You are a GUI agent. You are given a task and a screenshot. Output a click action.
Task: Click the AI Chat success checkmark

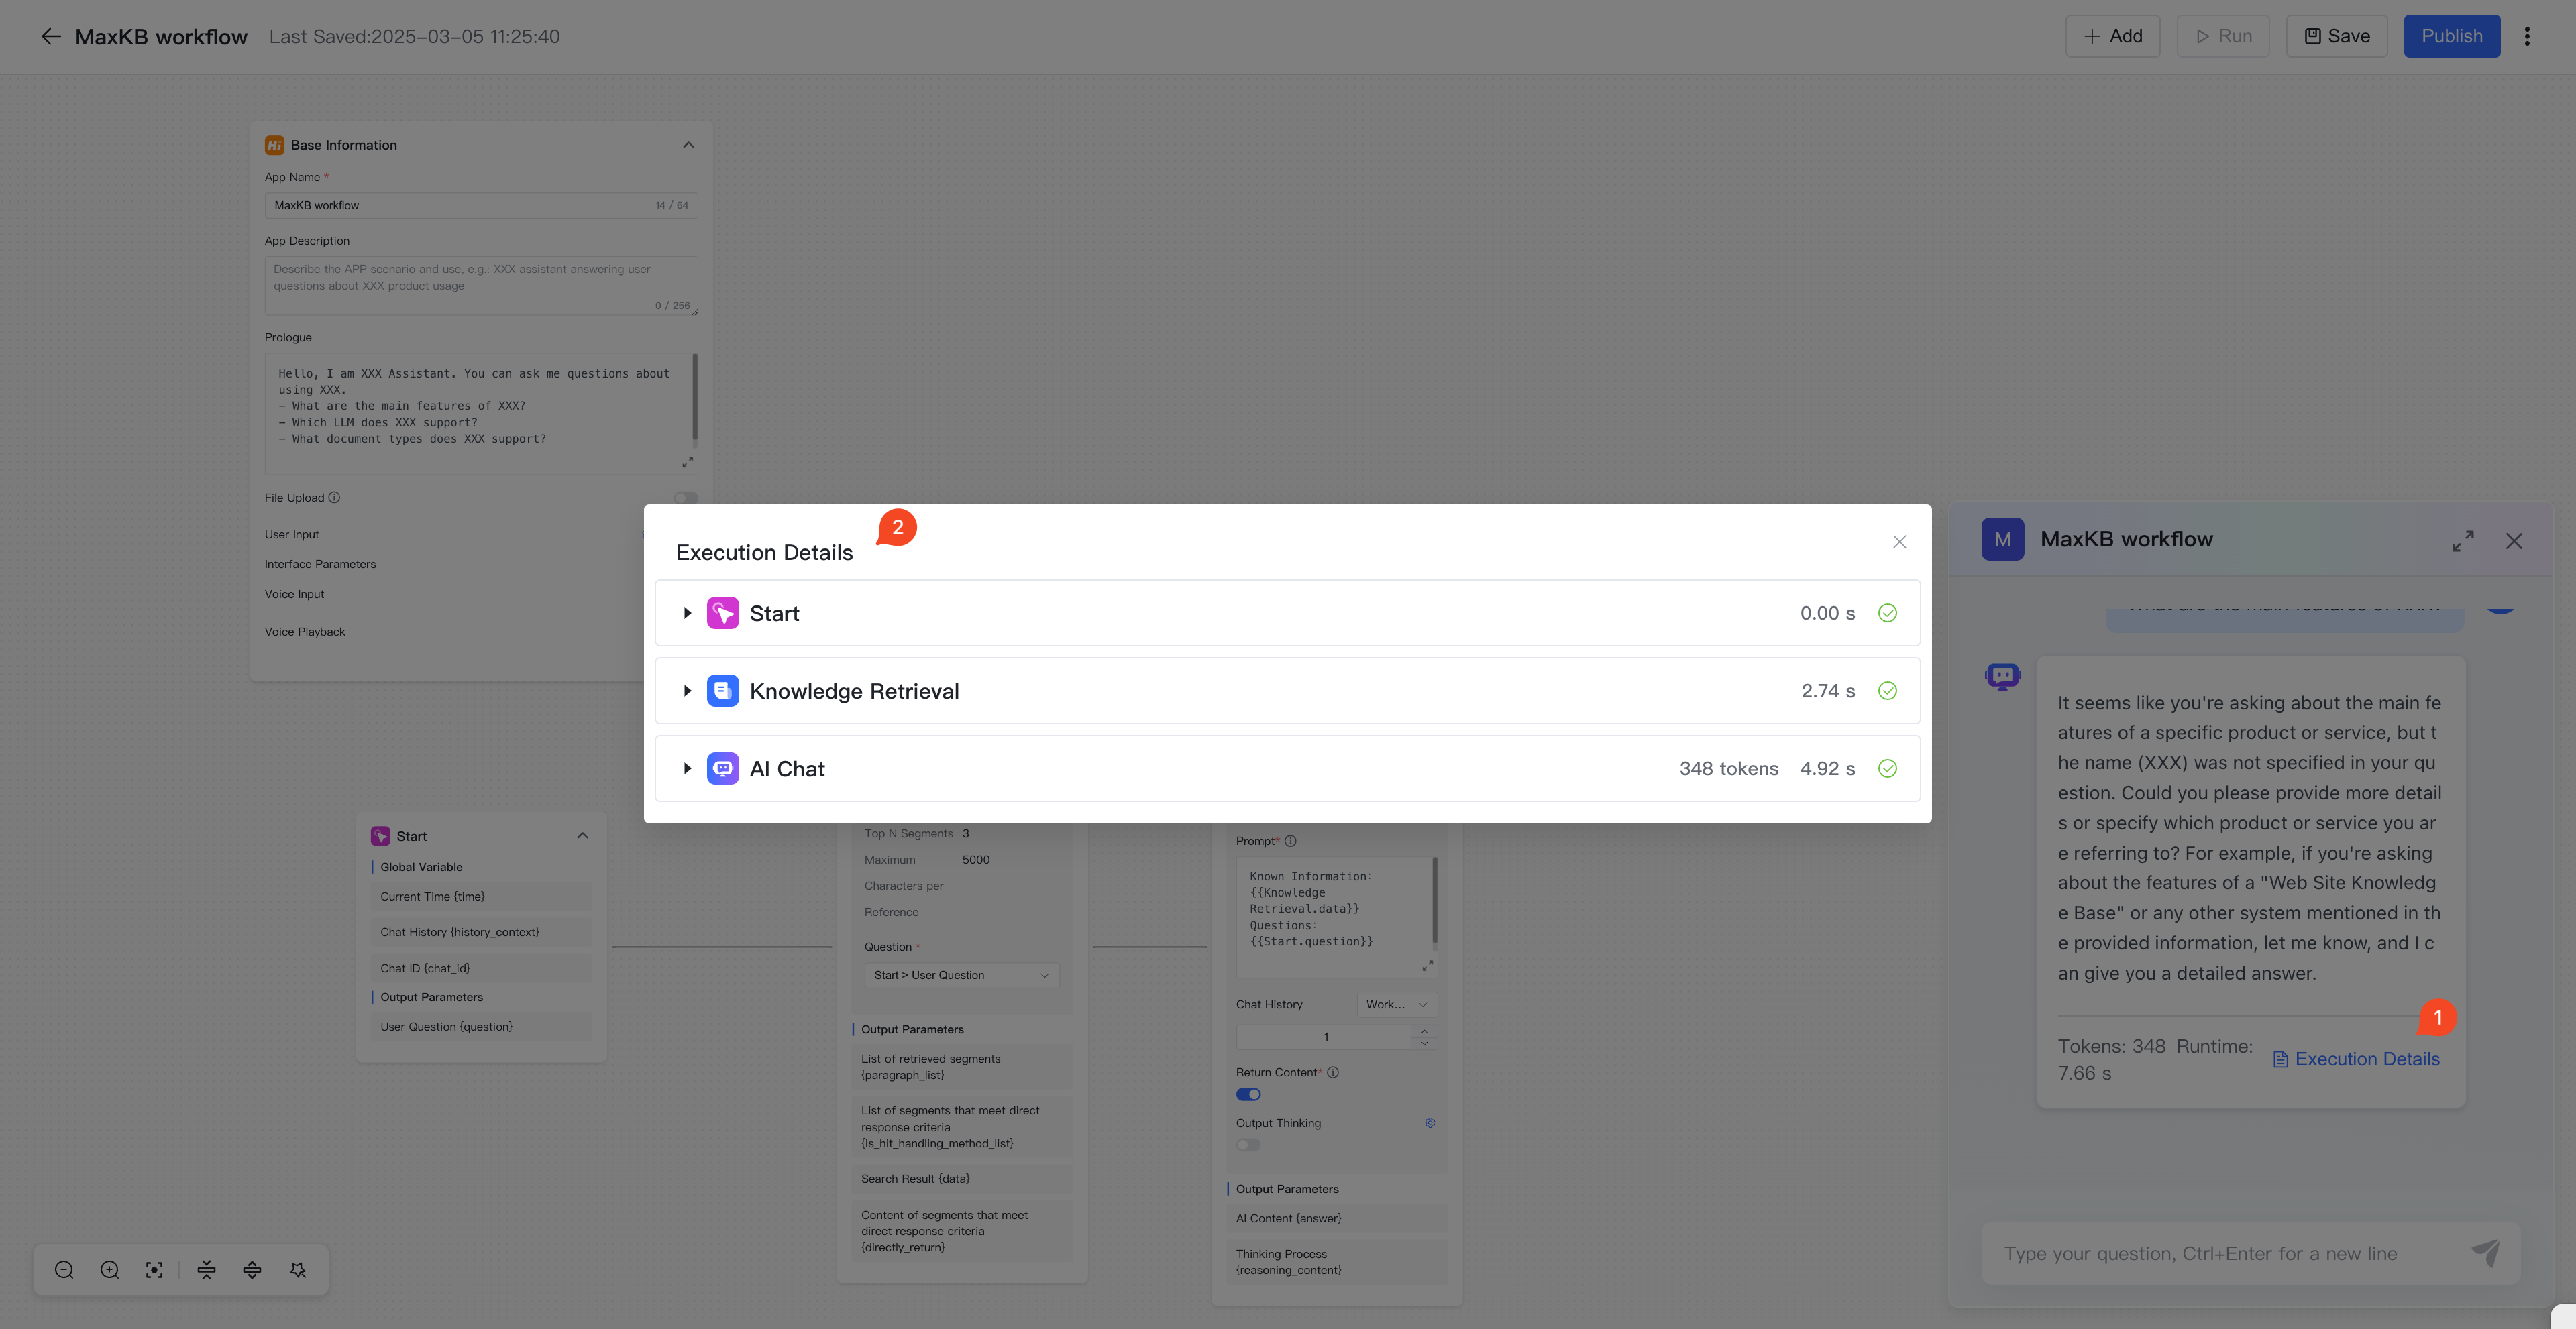pos(1887,768)
